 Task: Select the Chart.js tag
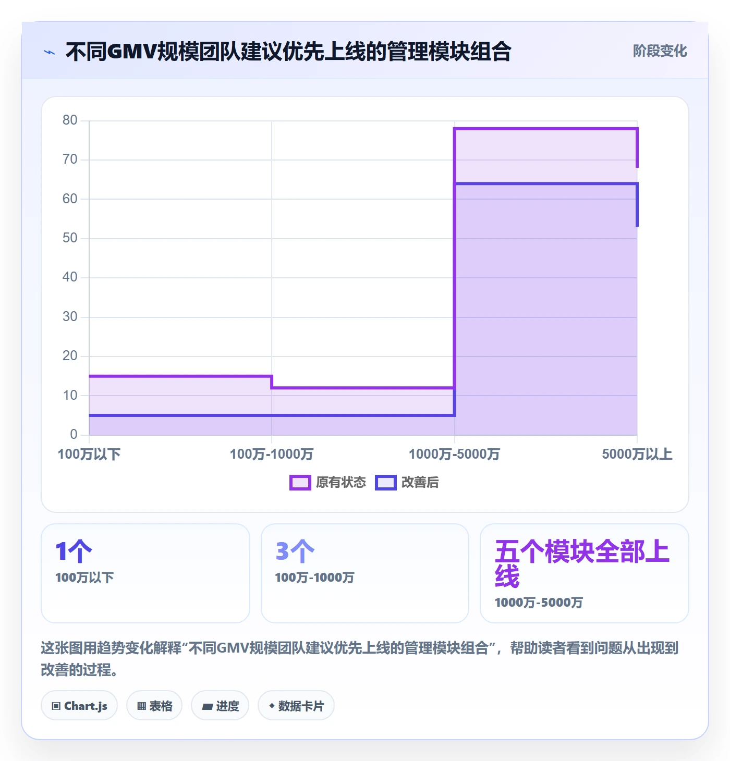point(79,706)
